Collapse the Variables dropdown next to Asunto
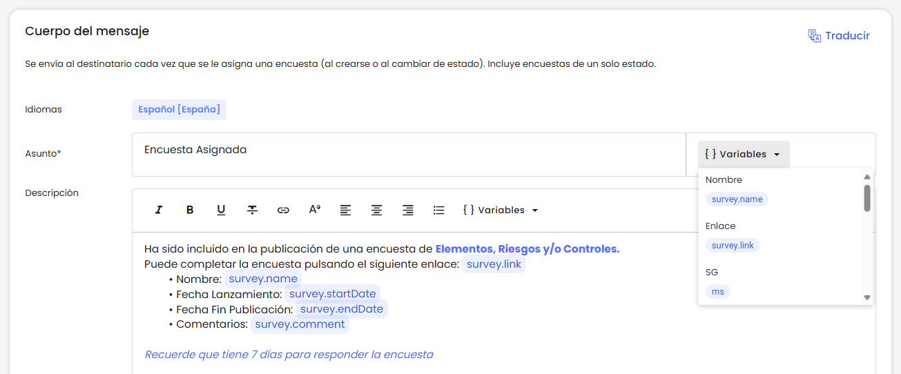901x374 pixels. (743, 155)
